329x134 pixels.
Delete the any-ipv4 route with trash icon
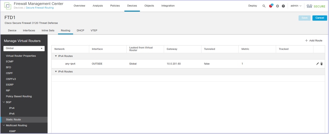click(x=321, y=63)
